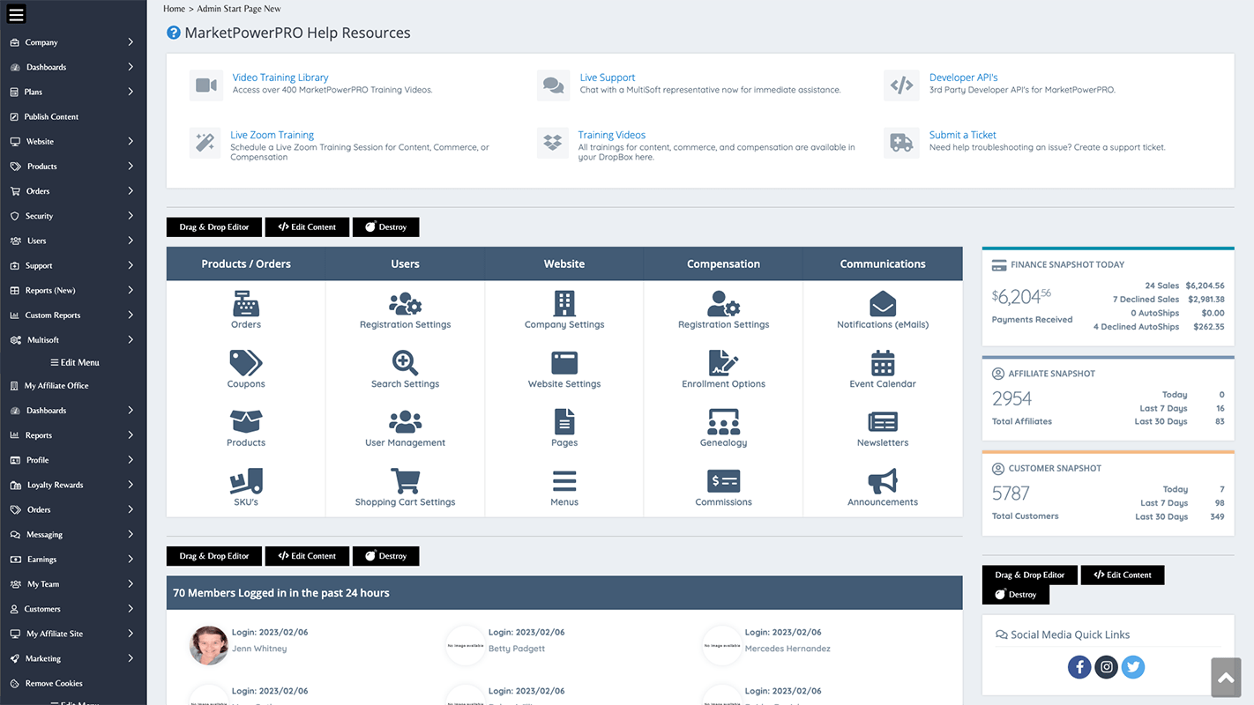The image size is (1254, 705).
Task: Expand the Multisoft sidebar menu
Action: (x=73, y=339)
